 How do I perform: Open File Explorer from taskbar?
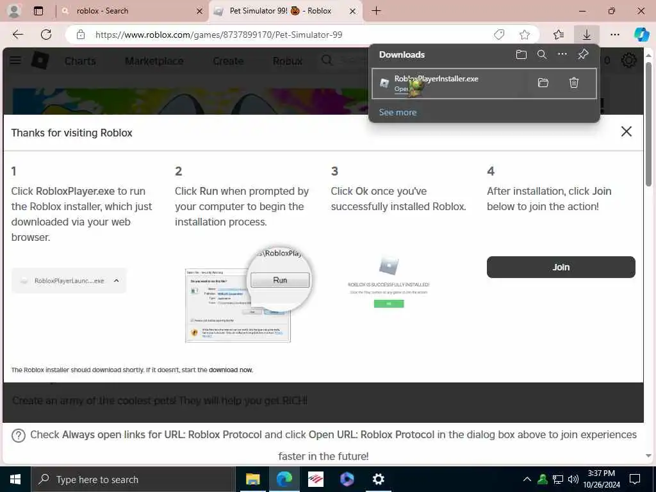(x=252, y=479)
